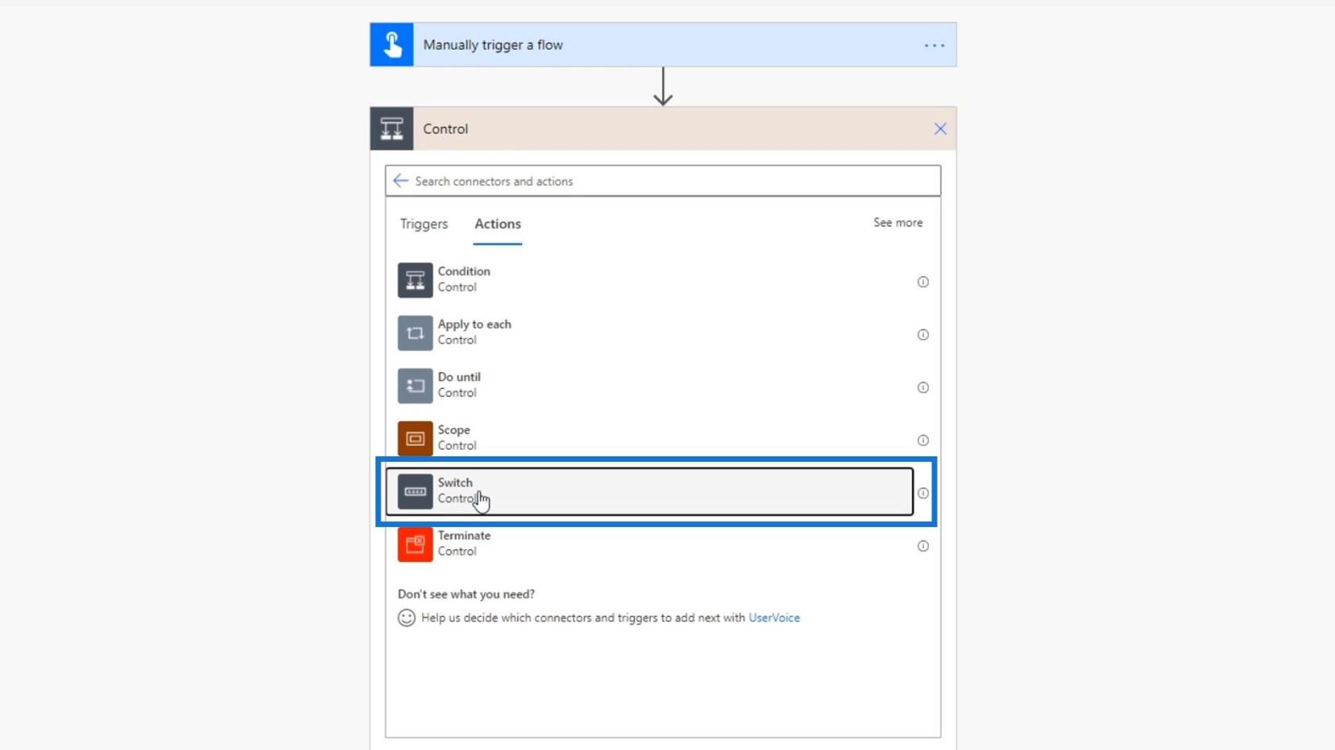
Task: Choose the Terminate control action
Action: [x=650, y=544]
